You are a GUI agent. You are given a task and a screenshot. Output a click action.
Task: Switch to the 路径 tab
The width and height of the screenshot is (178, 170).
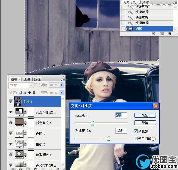37,79
